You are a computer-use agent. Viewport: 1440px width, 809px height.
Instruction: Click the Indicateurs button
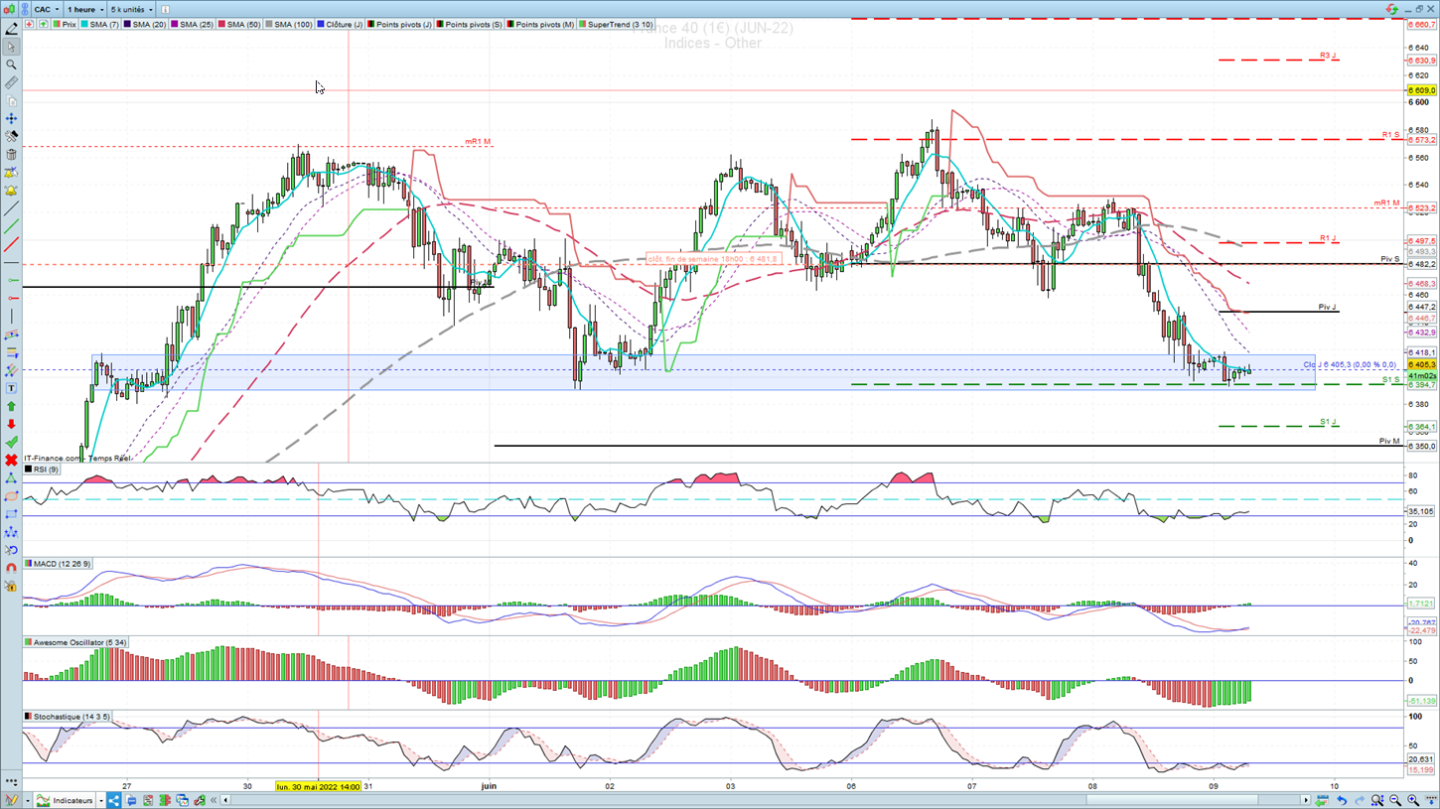[66, 800]
